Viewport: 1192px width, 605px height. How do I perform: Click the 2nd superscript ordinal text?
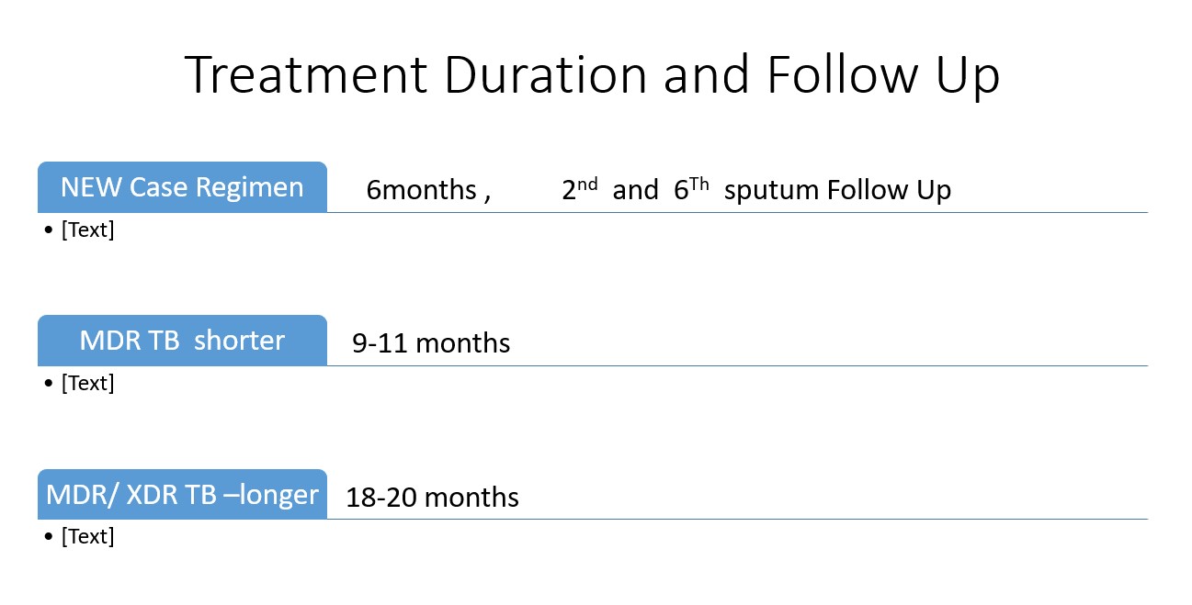click(x=580, y=189)
